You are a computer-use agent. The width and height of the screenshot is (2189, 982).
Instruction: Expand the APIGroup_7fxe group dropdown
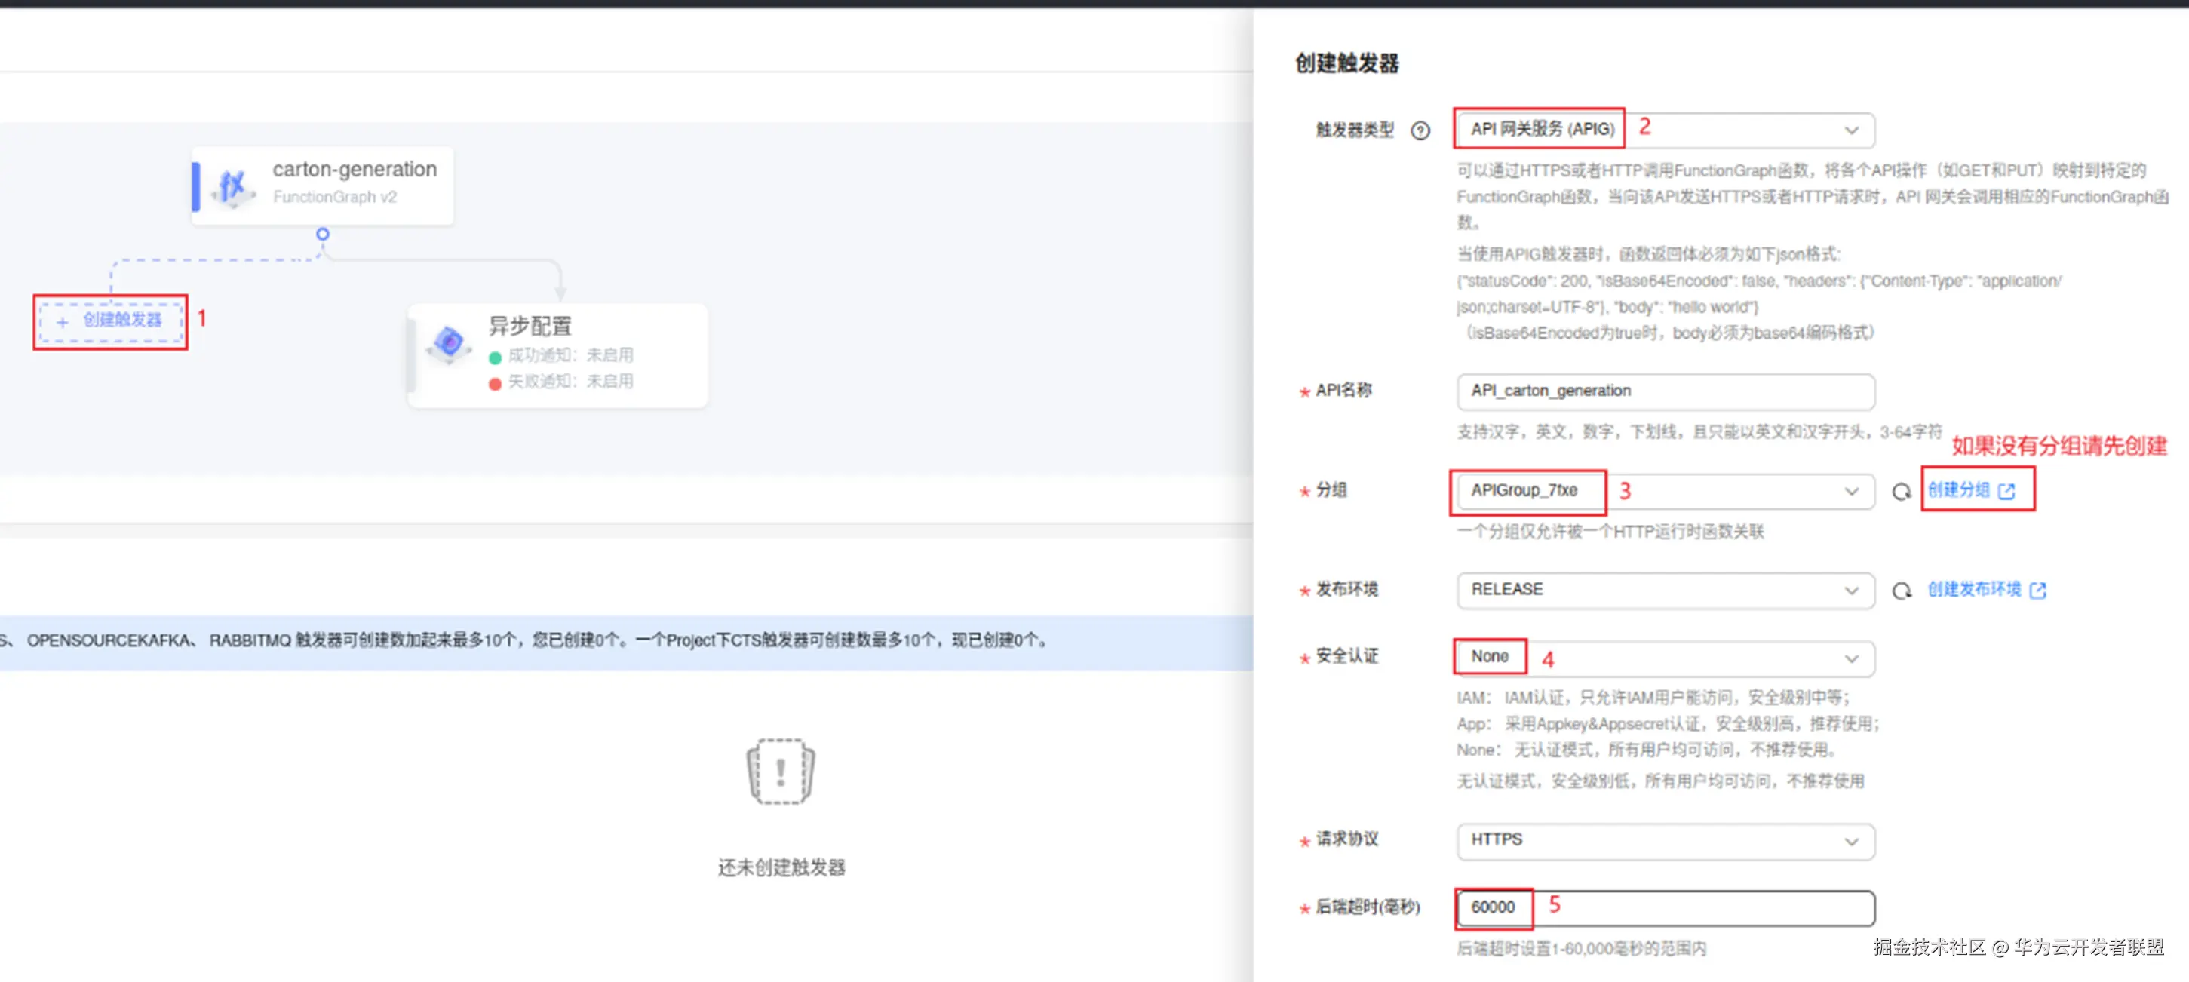(1664, 491)
